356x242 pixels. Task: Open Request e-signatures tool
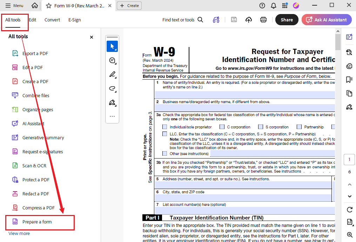(37, 152)
